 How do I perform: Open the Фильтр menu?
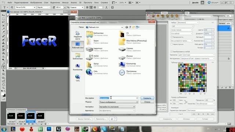pos(65,3)
